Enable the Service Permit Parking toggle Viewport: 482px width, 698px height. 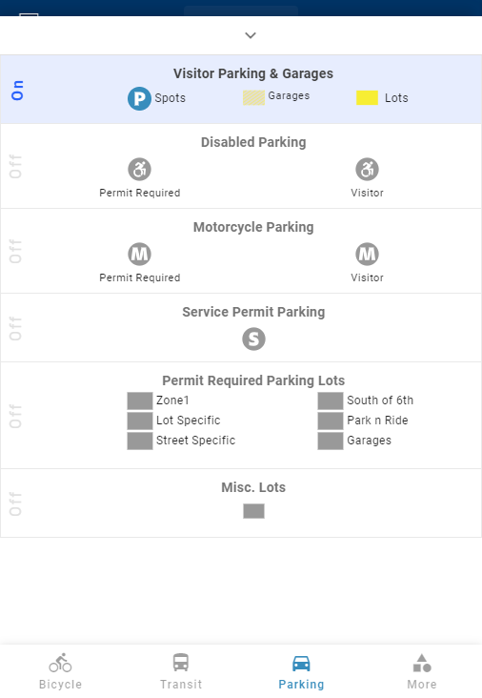(x=15, y=329)
